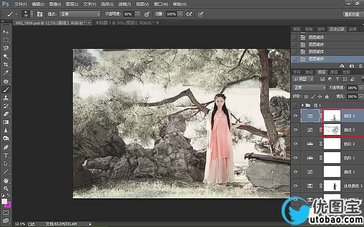The width and height of the screenshot is (364, 227).
Task: Select the 曲线 1 layer name
Action: tap(349, 172)
